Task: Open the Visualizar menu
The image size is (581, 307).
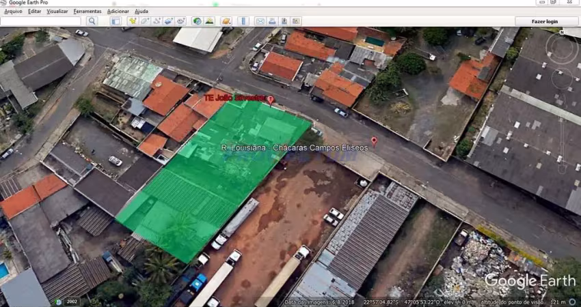Action: click(x=57, y=12)
